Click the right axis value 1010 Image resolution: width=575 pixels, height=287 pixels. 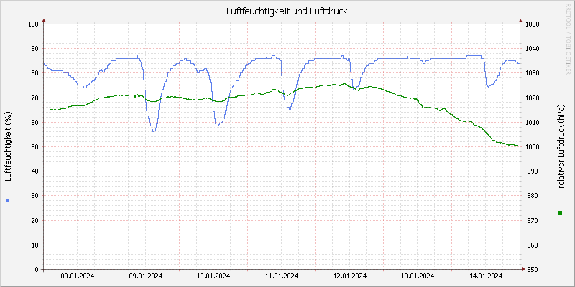[x=532, y=122]
